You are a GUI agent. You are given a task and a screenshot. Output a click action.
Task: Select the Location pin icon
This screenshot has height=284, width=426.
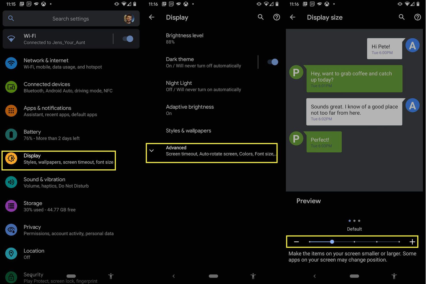(x=11, y=253)
